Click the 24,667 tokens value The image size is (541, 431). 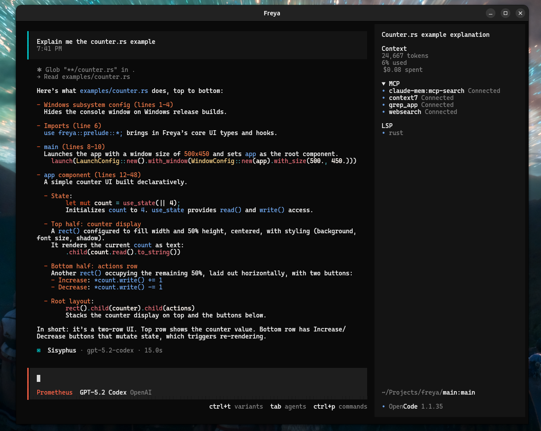pos(405,56)
